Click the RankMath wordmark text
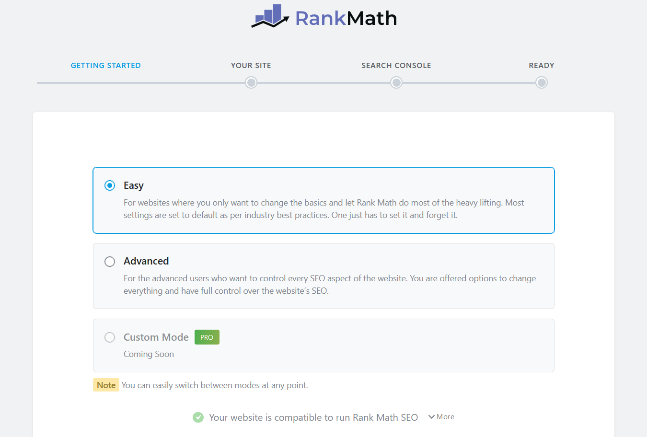 coord(346,18)
